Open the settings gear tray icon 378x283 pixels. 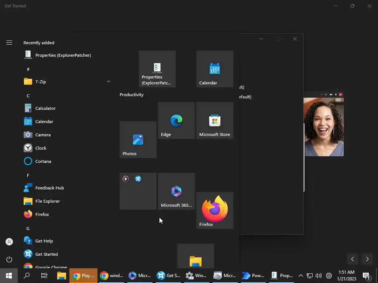(x=329, y=276)
